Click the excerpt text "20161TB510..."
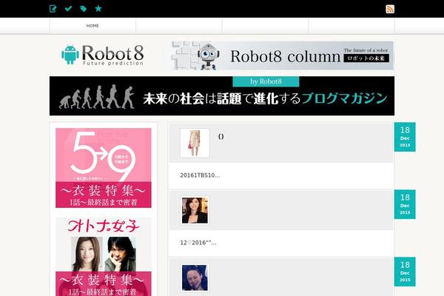Viewport: 444px width, 296px height. coord(200,175)
